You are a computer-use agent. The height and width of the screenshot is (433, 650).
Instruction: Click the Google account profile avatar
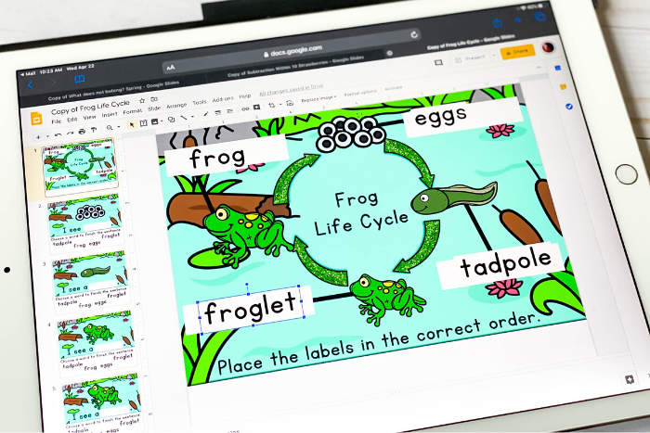click(x=548, y=46)
